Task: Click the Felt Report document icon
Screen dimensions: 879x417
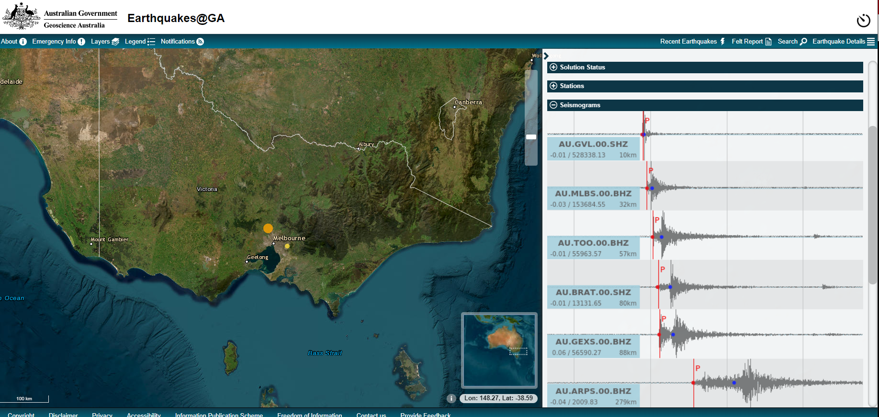Action: tap(768, 42)
